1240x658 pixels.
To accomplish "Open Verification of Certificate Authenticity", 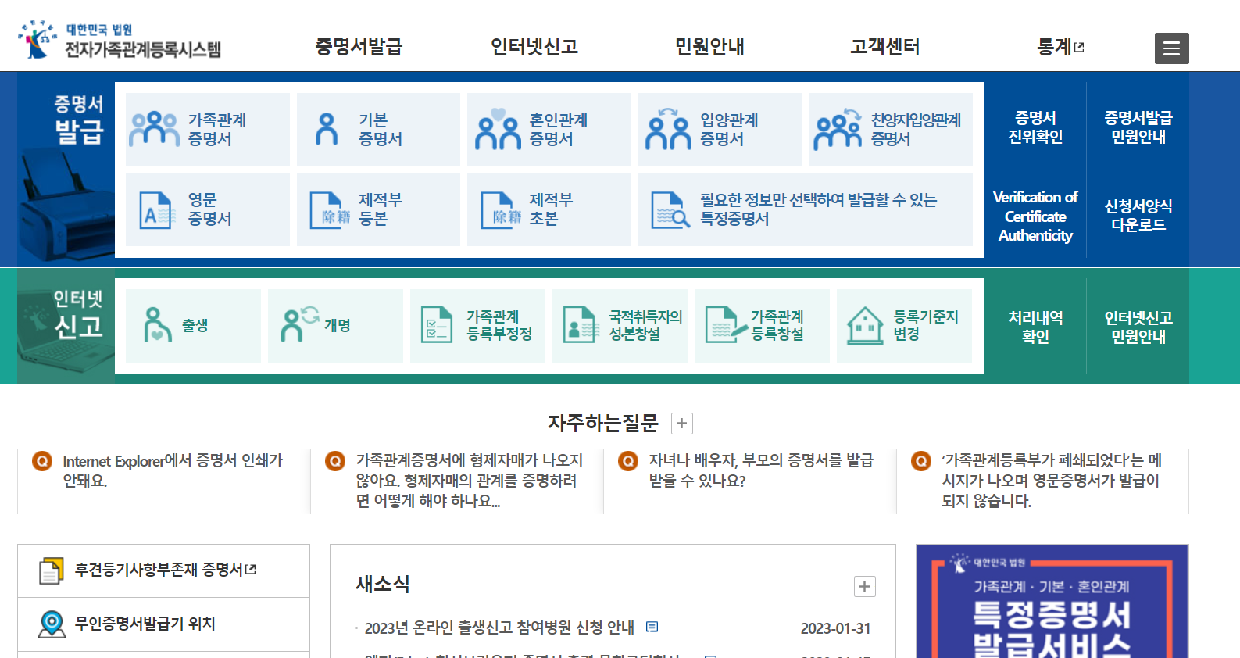I will (1035, 216).
